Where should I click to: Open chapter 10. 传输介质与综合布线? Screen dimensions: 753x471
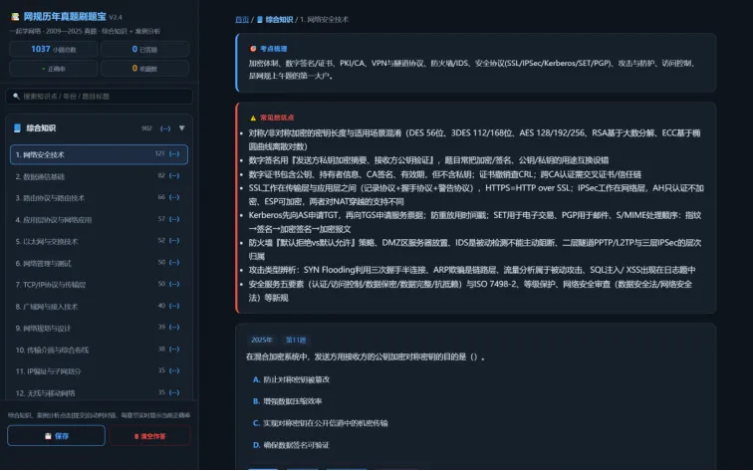click(x=99, y=350)
